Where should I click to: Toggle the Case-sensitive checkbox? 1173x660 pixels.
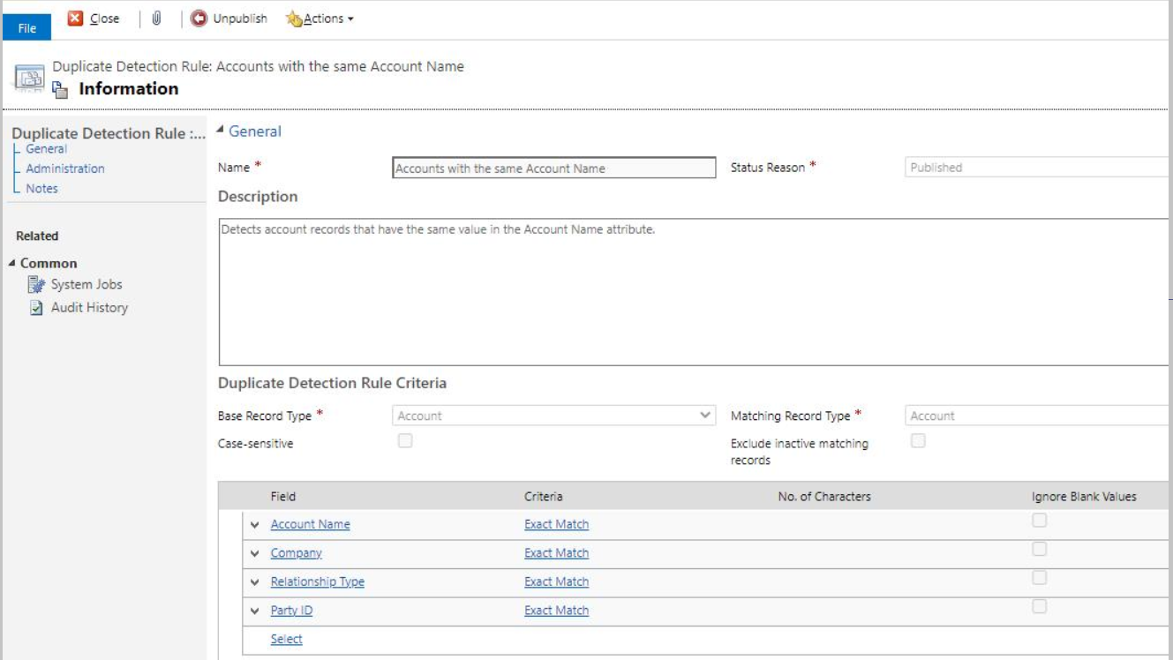(405, 441)
